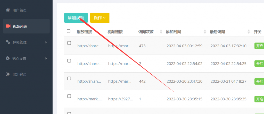Click the 视频链接 column header
Image resolution: width=264 pixels, height=114 pixels.
[x=115, y=32]
